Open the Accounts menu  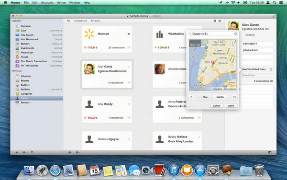click(47, 2)
